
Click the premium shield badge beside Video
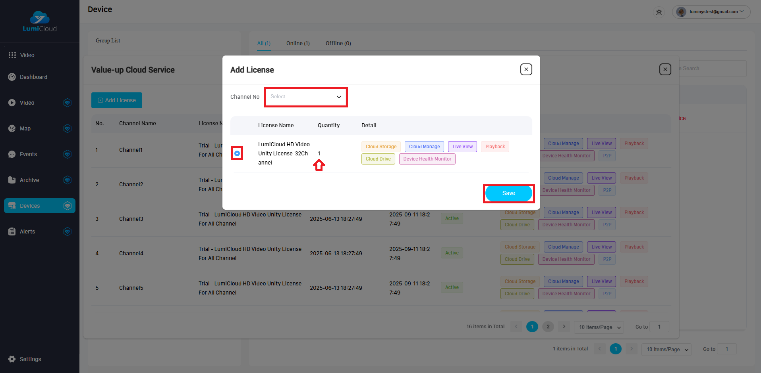[68, 103]
